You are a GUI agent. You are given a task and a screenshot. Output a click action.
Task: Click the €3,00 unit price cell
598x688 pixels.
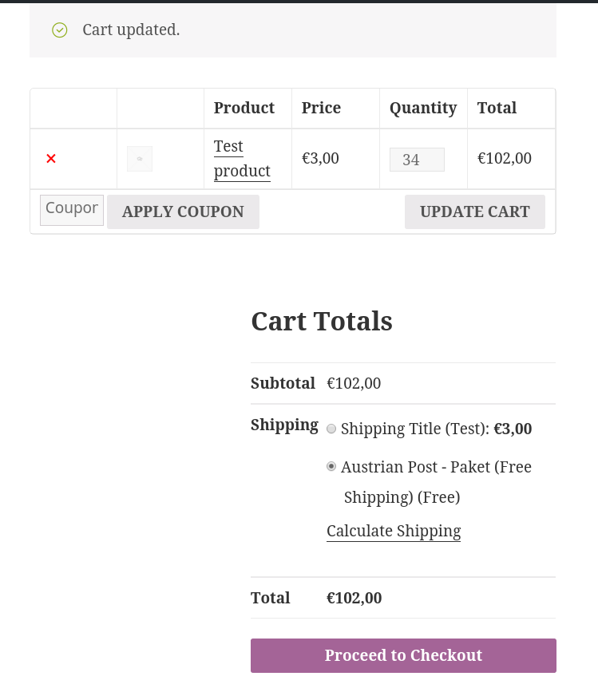[x=320, y=158]
